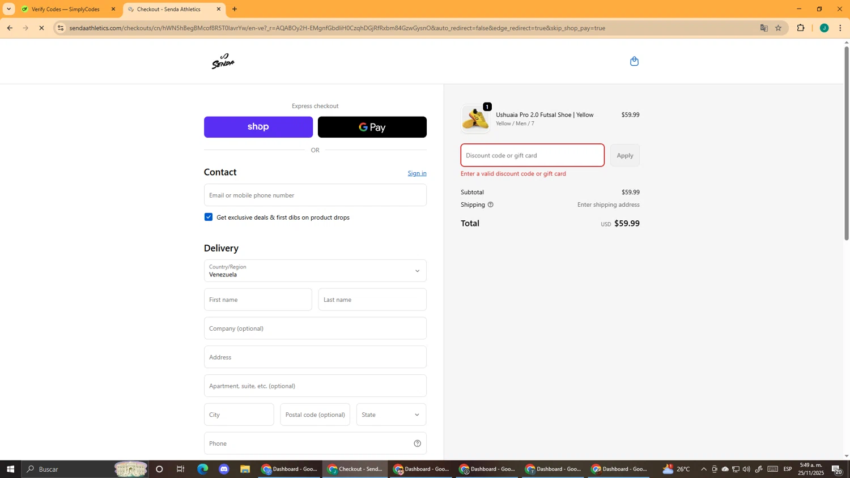Switch to first Dashboard Chrome window in taskbar

[x=290, y=469]
